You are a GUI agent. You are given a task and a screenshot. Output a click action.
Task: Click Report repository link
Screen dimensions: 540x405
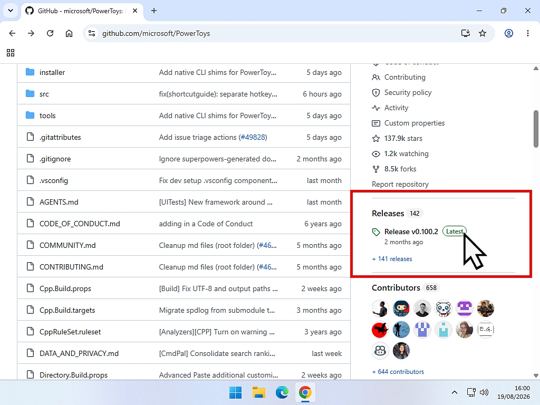click(x=400, y=184)
